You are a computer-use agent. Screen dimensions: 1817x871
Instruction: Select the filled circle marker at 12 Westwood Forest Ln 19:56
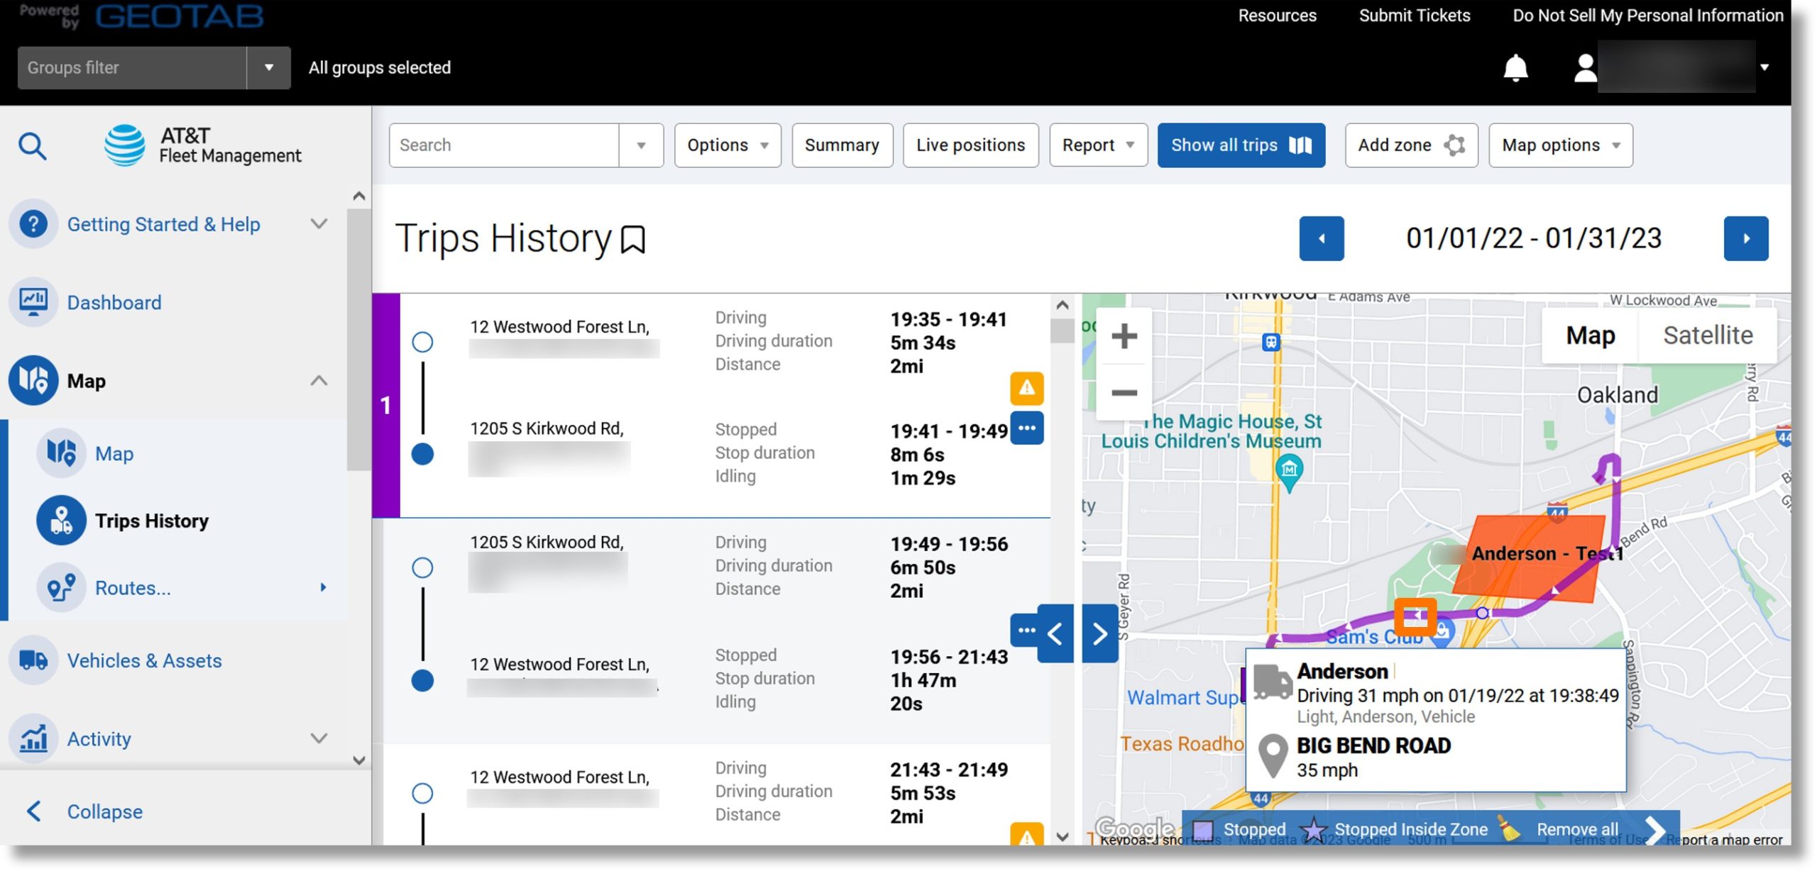pyautogui.click(x=422, y=680)
